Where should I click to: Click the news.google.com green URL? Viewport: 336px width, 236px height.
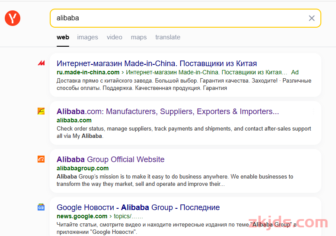click(x=82, y=216)
